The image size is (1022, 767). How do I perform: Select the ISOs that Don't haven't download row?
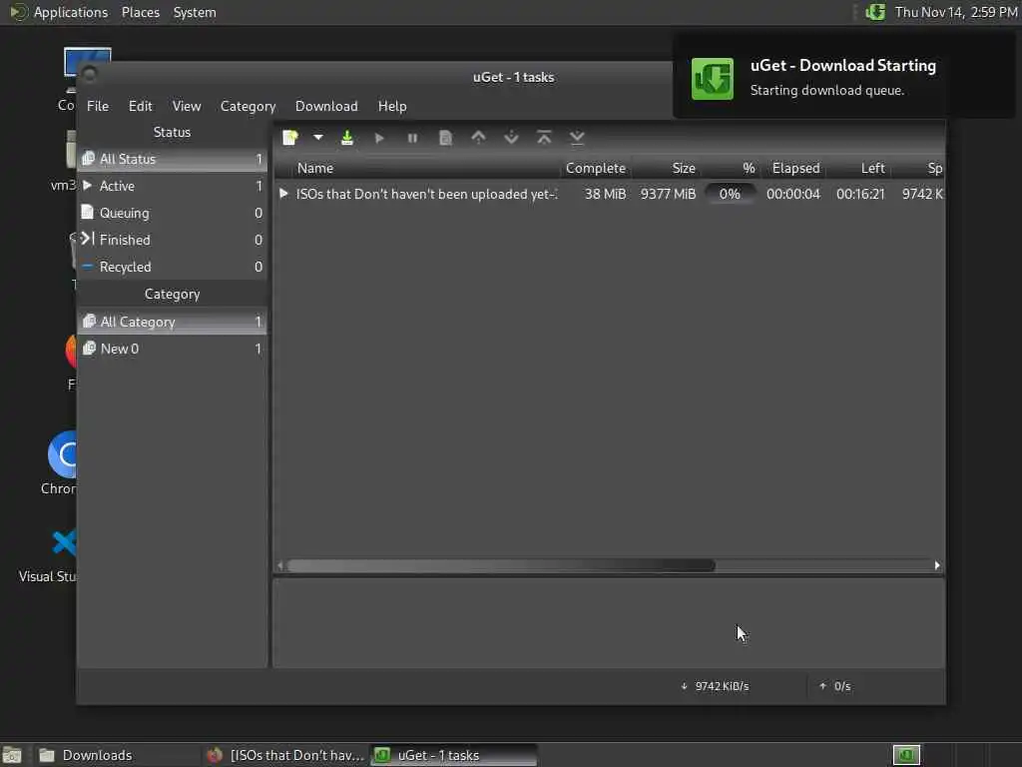(x=610, y=195)
